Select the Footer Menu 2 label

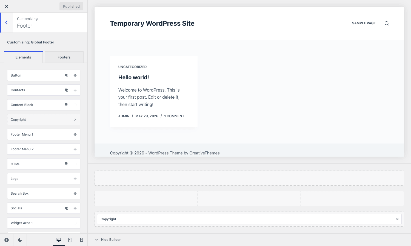pos(22,149)
